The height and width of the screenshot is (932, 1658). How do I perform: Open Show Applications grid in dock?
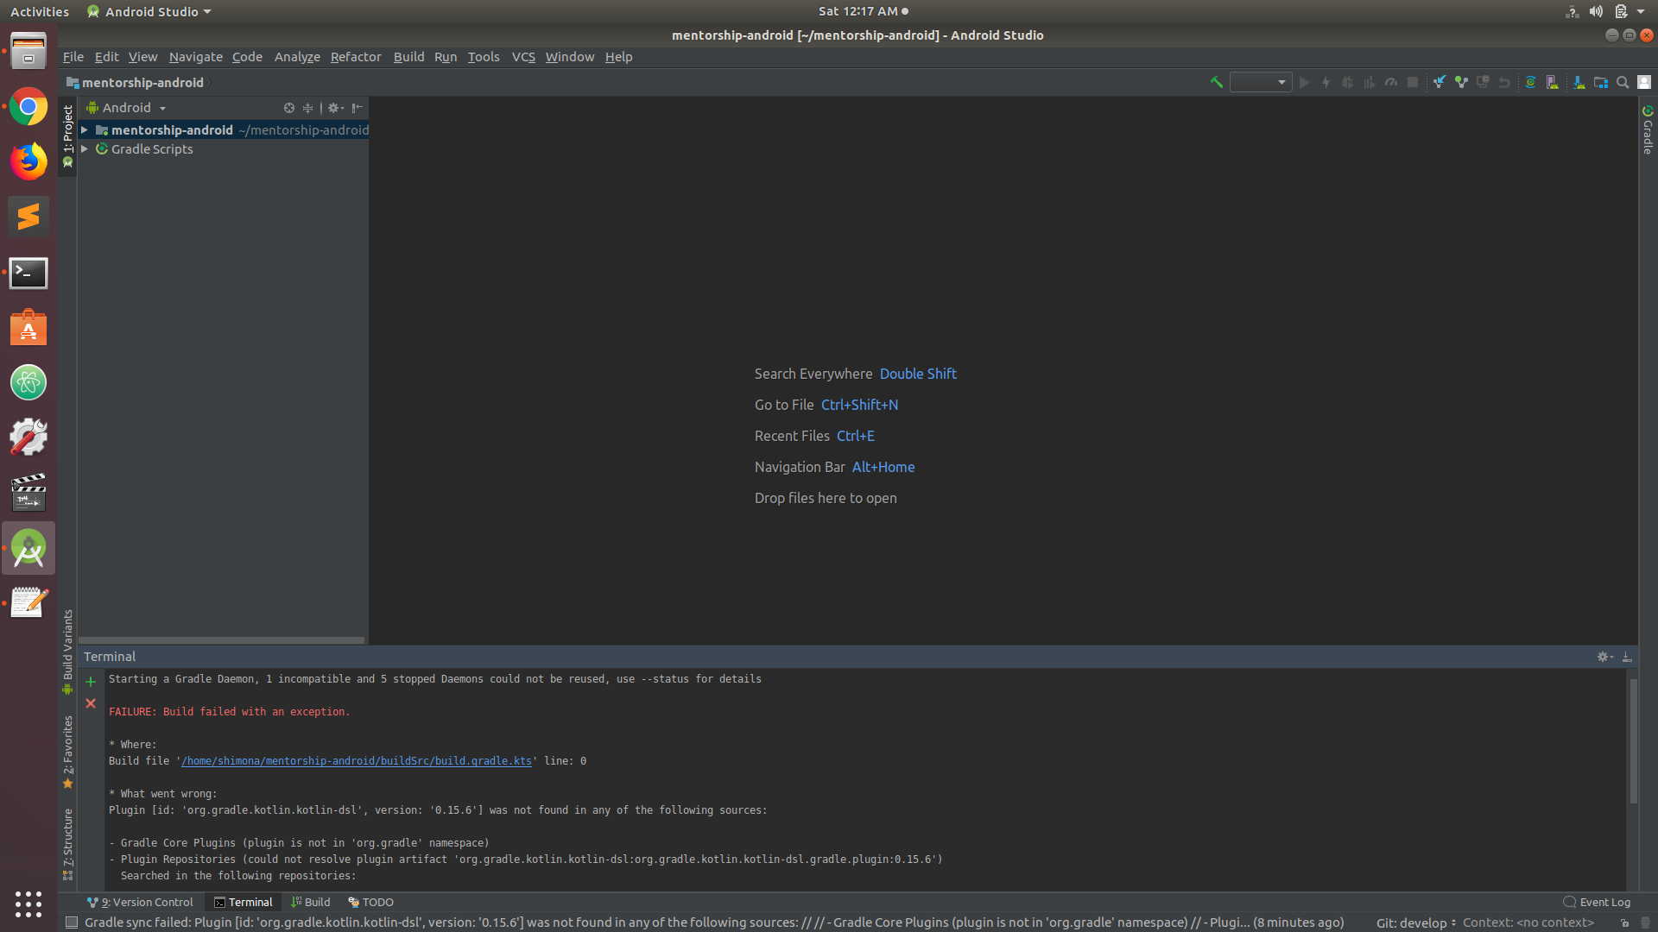[28, 904]
